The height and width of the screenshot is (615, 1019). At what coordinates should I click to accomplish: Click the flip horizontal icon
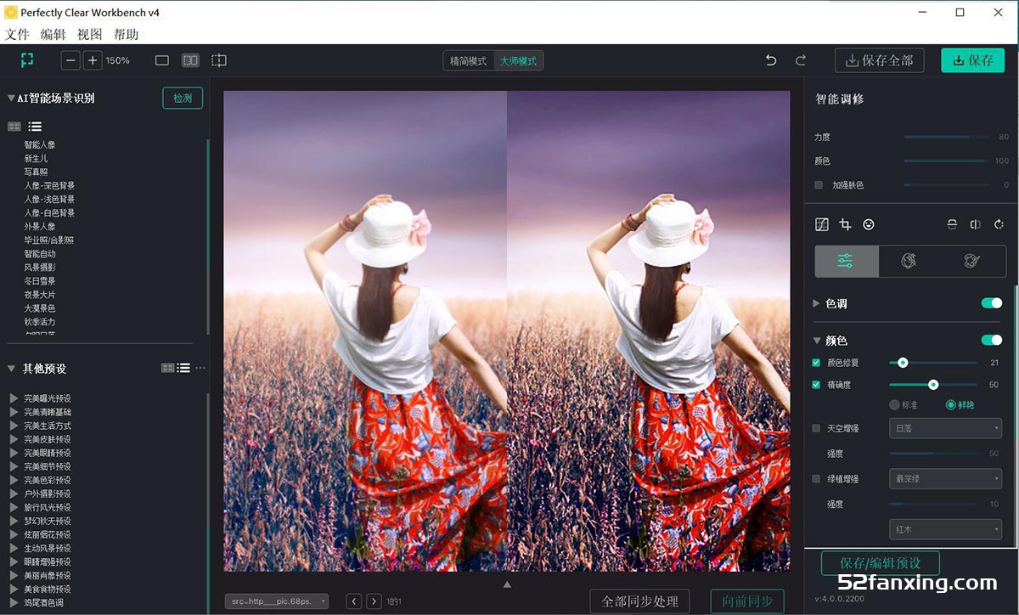[976, 224]
